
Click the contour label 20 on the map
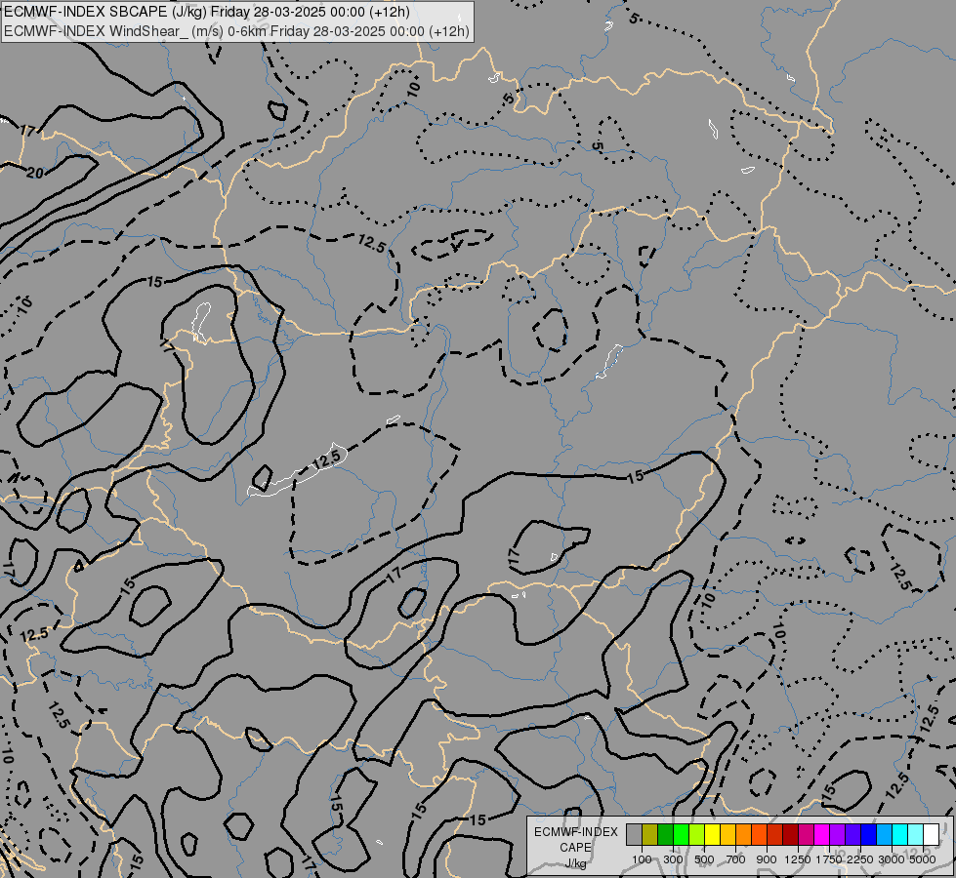coord(35,174)
